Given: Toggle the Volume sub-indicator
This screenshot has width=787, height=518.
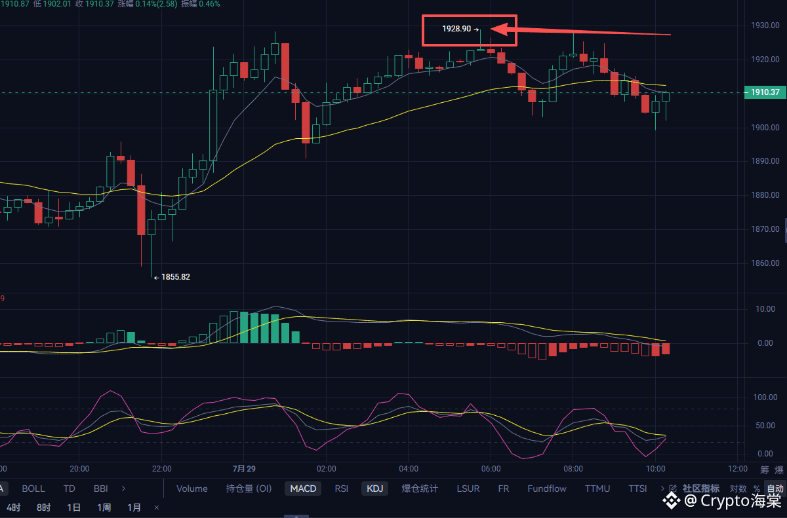Looking at the screenshot, I should 192,489.
